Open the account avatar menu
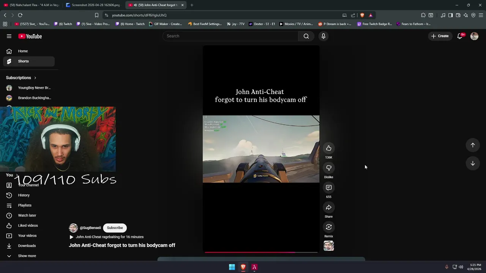The width and height of the screenshot is (486, 273). pos(474,36)
